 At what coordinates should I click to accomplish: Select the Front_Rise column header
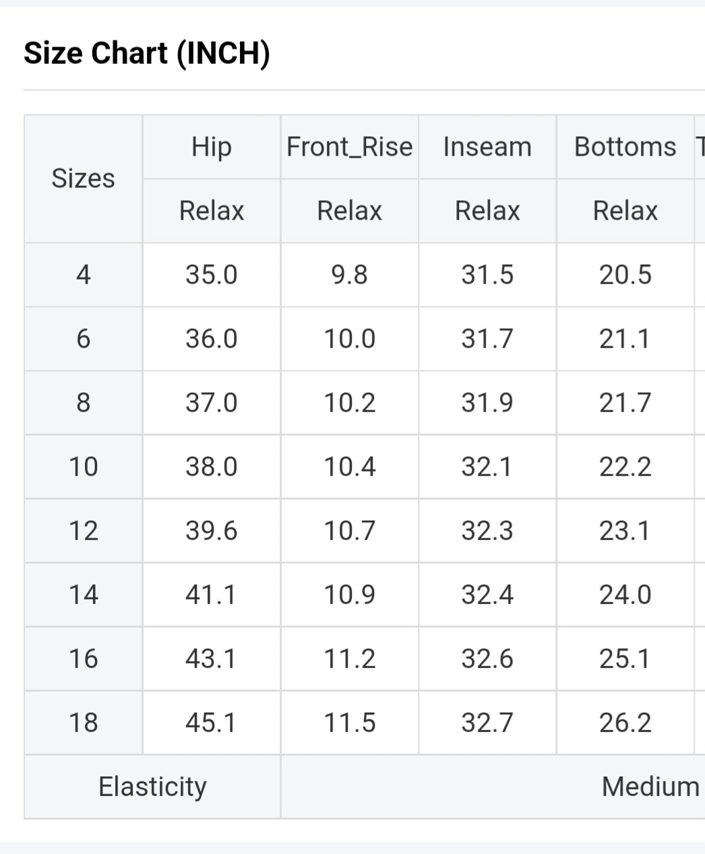(x=349, y=147)
